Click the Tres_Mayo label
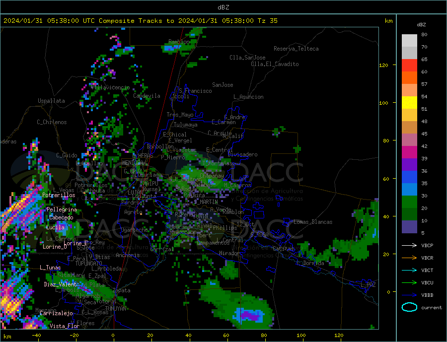447x342 pixels. click(180, 115)
